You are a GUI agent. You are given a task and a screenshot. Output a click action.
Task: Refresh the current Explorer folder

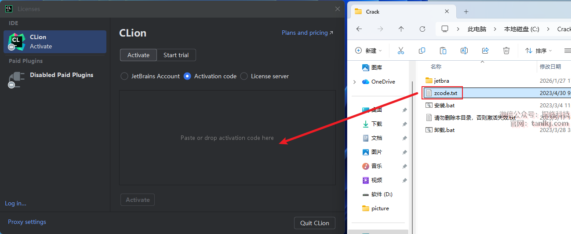(x=422, y=29)
